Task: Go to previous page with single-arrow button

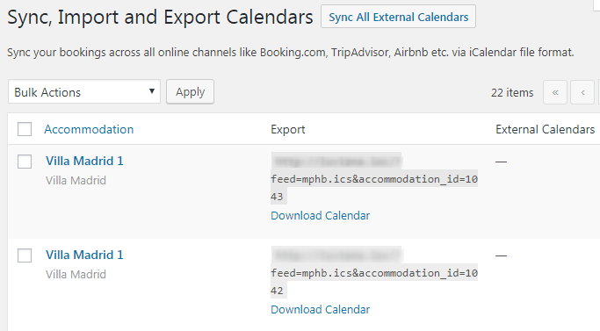Action: pyautogui.click(x=582, y=92)
